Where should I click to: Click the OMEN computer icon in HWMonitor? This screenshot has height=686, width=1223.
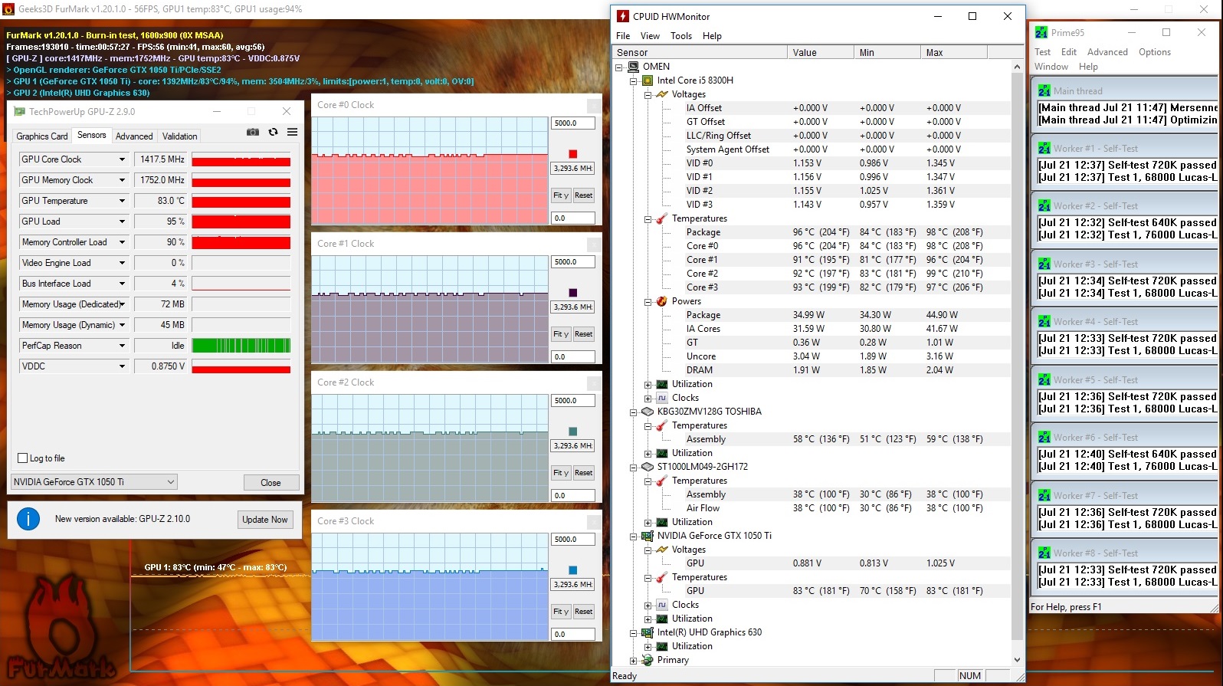click(634, 67)
